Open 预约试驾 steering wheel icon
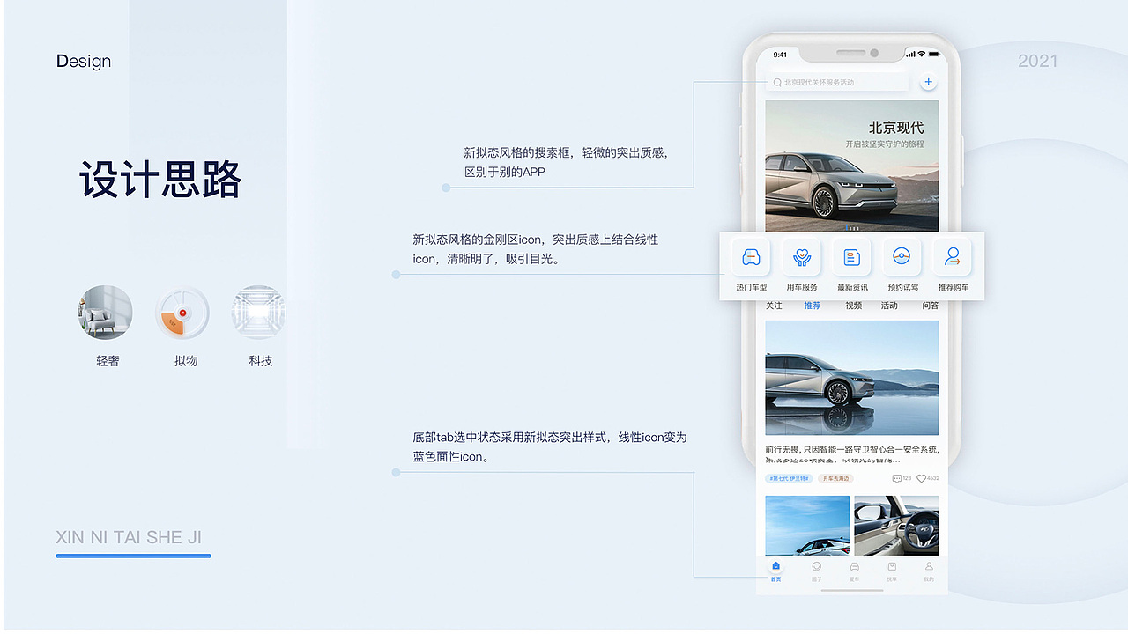1128x634 pixels. pos(902,257)
